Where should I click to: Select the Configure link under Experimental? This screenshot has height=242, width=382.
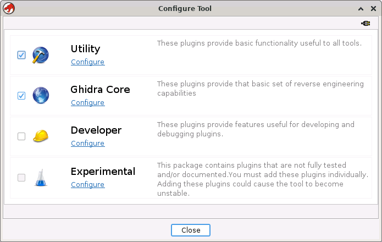87,185
